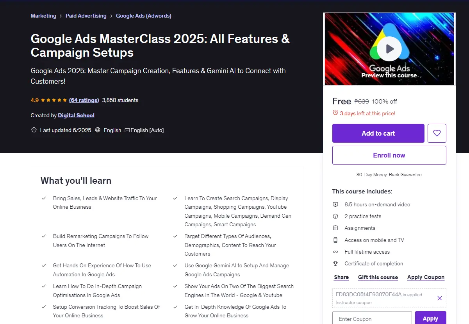The image size is (469, 324).
Task: Click the Assignments clipboard icon
Action: click(x=335, y=228)
